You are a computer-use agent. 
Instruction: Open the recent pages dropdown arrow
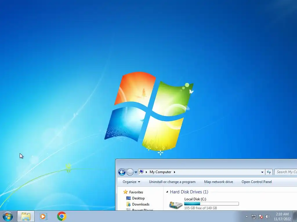(136, 172)
